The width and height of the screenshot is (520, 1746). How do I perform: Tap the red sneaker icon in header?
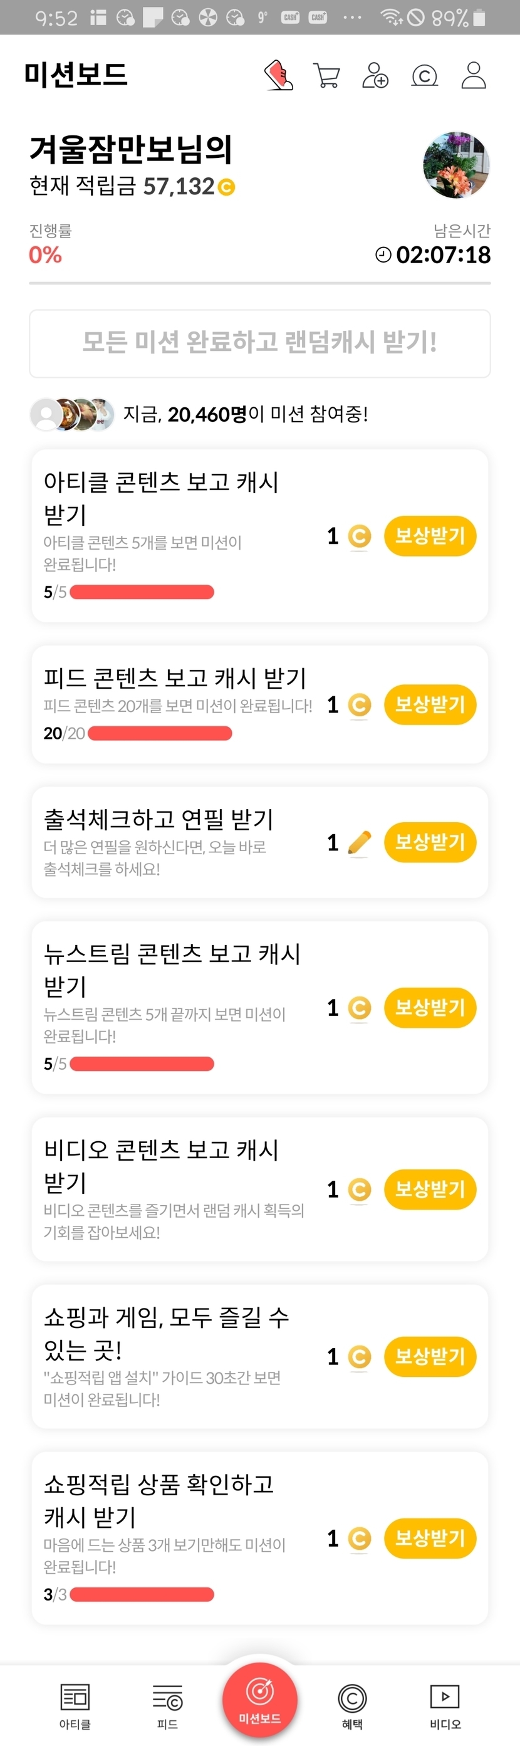[279, 75]
